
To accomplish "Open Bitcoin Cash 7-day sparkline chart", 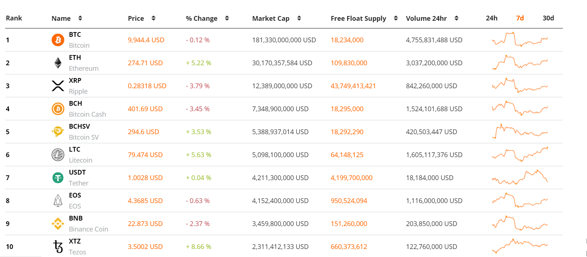I will [520, 108].
